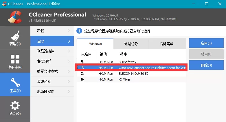Maximize the CCleaner window
Viewport: 226px width, 122px height.
[x=207, y=4]
